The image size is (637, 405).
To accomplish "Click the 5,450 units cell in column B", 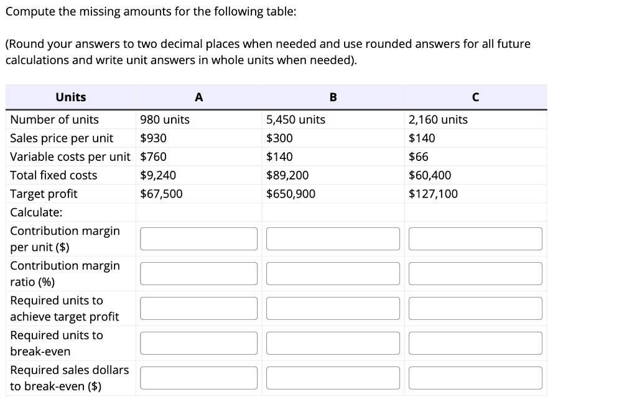I will pyautogui.click(x=295, y=119).
